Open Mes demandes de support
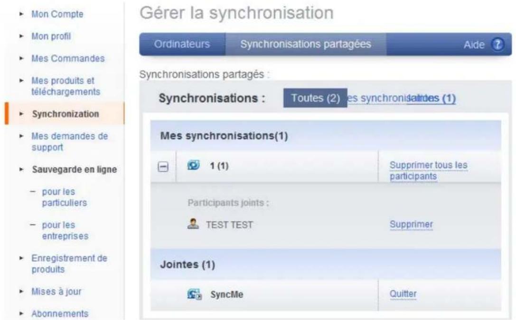Viewport: 516px width, 320px height. pos(69,142)
